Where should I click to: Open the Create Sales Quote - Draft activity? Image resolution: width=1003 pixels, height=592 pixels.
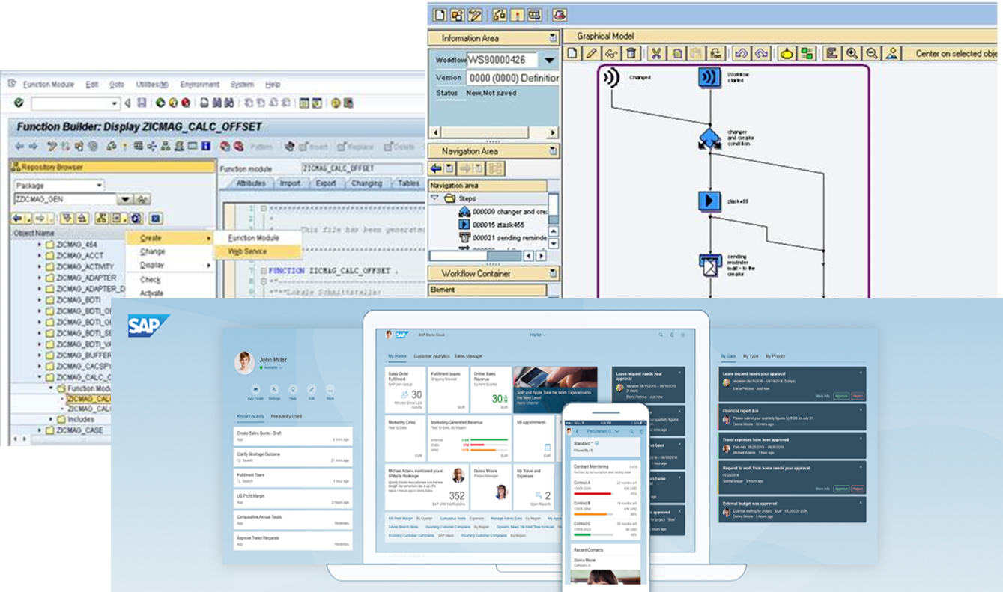pos(293,436)
